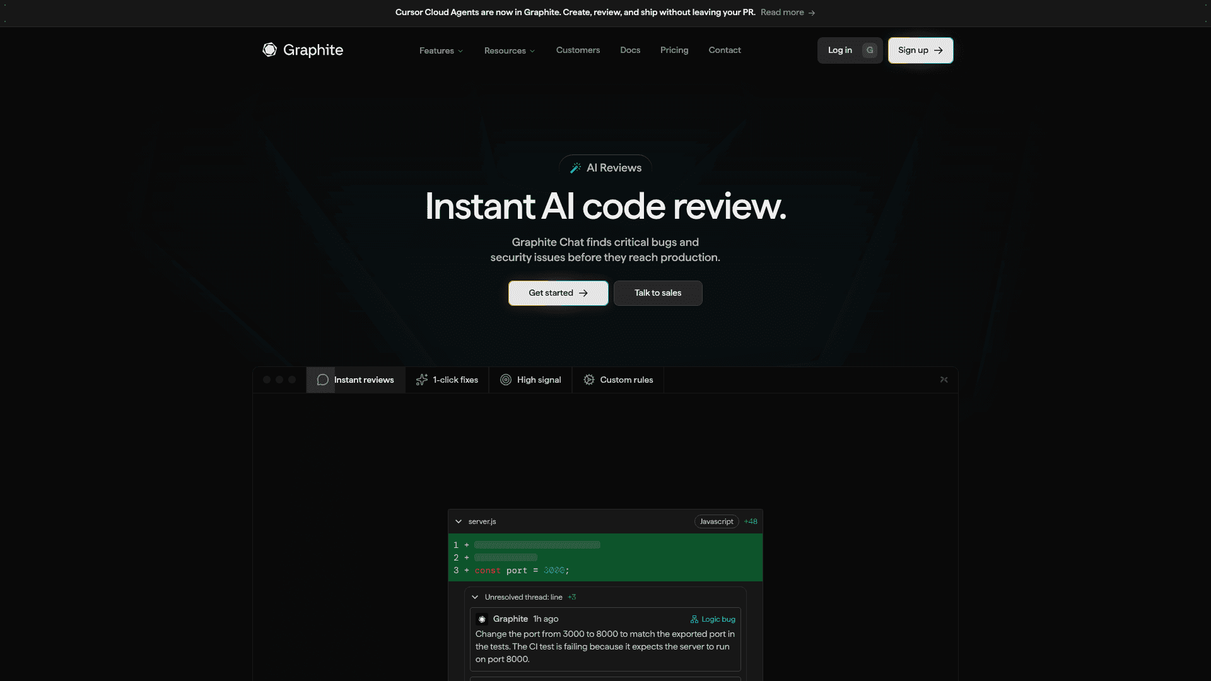Click the collapse icon in demo panel corner
The height and width of the screenshot is (681, 1211).
pyautogui.click(x=944, y=380)
